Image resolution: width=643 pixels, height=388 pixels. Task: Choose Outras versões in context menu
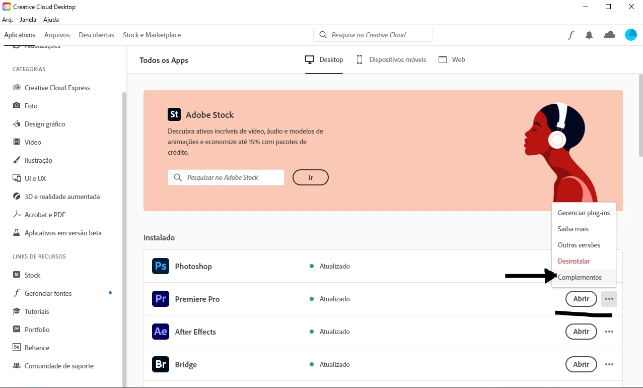point(584,245)
